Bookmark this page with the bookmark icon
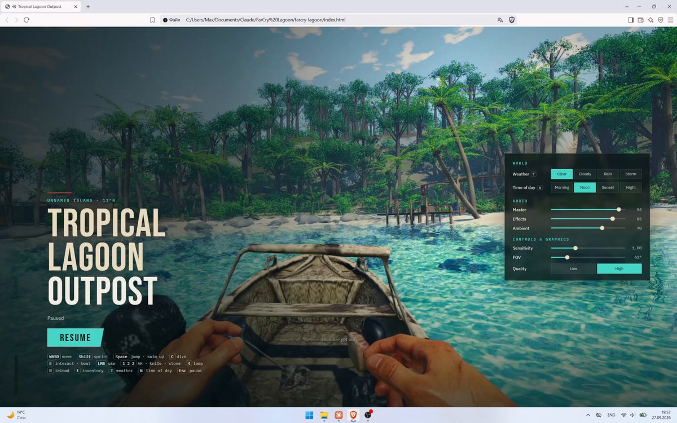Screen dimensions: 677x423 [x=152, y=20]
